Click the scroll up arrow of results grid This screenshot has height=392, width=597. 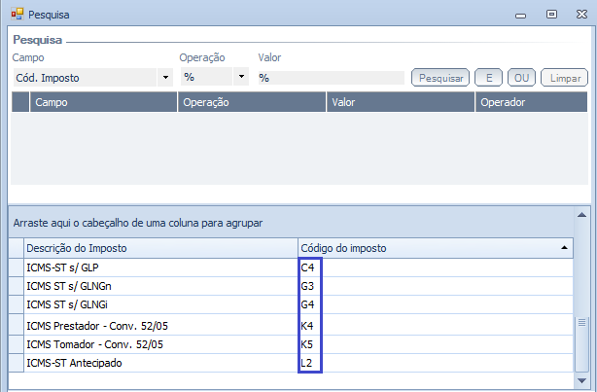(582, 215)
